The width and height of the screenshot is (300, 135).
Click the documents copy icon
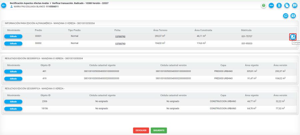(287, 5)
